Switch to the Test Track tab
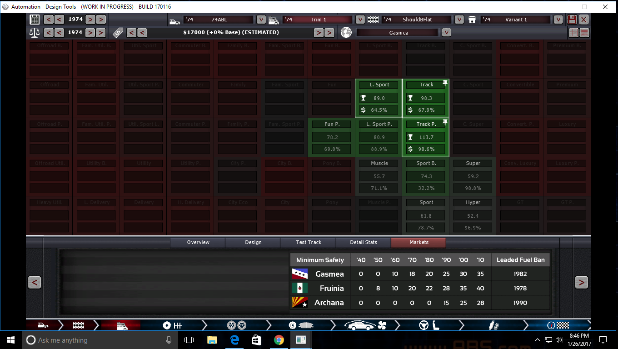The image size is (618, 349). (x=308, y=242)
